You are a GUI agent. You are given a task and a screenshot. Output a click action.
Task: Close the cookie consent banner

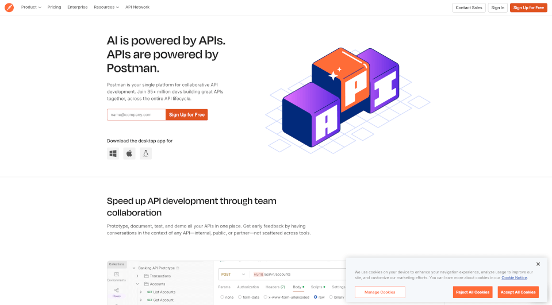point(538,264)
